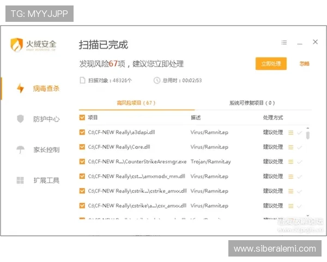Screen dimensions: 327x262
Task: Select the C:\CF-NEW Really\Core.dll entry
Action: [x=119, y=147]
